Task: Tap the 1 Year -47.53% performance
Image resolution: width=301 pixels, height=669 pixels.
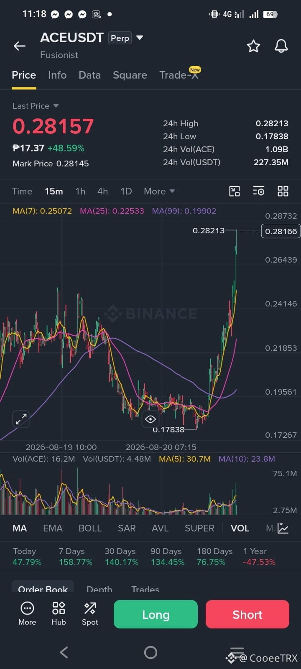Action: pyautogui.click(x=259, y=557)
